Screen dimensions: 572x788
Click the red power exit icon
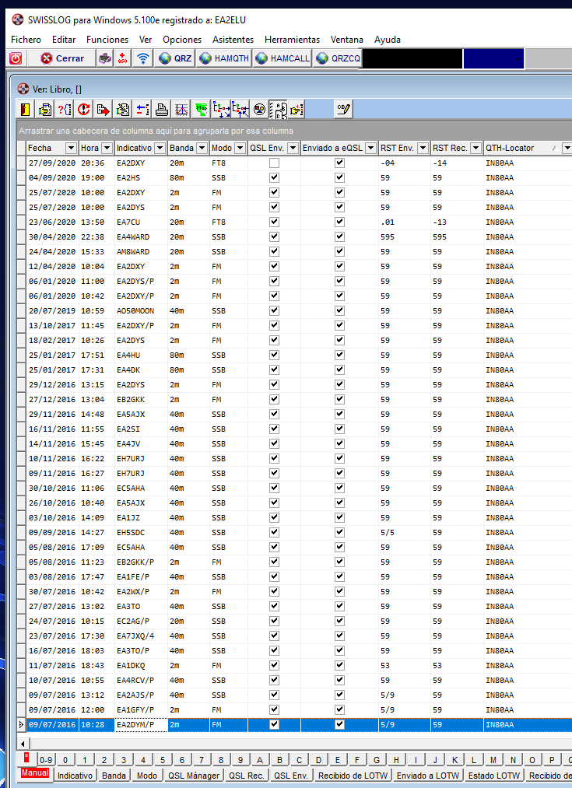[x=16, y=58]
